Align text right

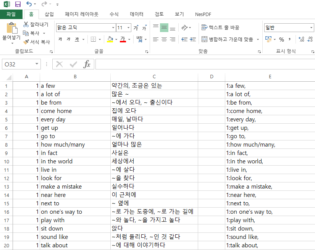173,39
